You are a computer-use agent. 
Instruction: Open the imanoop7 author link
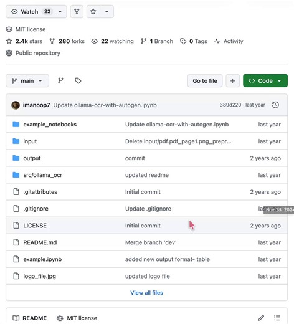coord(36,105)
